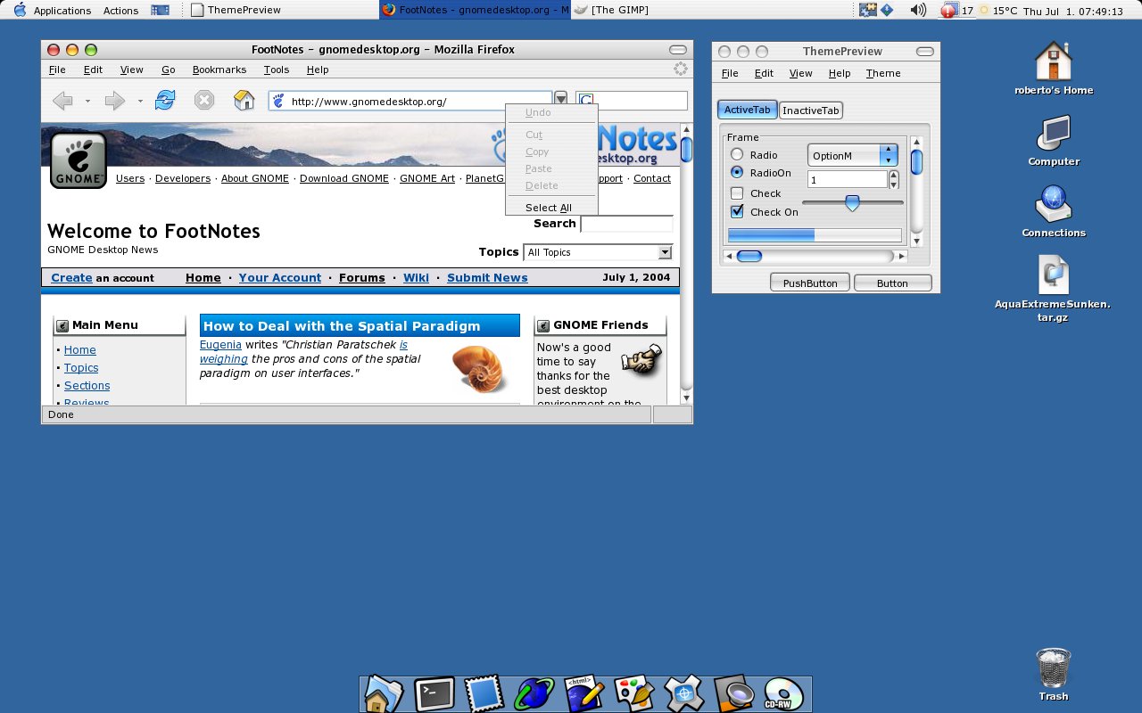The width and height of the screenshot is (1142, 713).
Task: Open the home folder icon in the dock
Action: pyautogui.click(x=385, y=694)
